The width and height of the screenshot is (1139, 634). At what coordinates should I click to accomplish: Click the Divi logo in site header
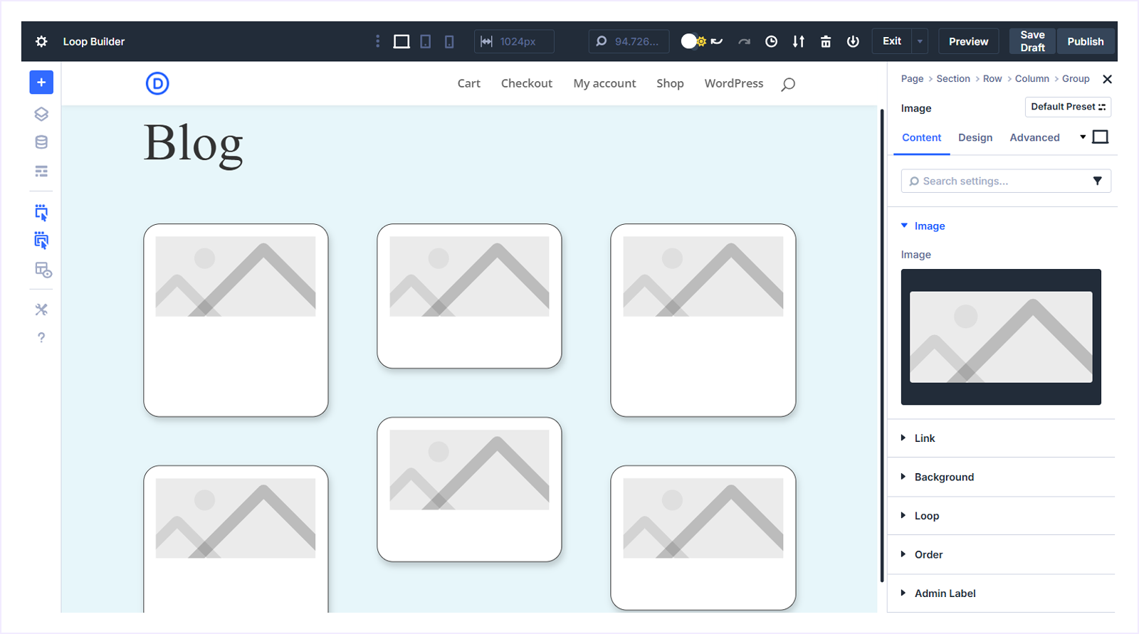point(157,84)
